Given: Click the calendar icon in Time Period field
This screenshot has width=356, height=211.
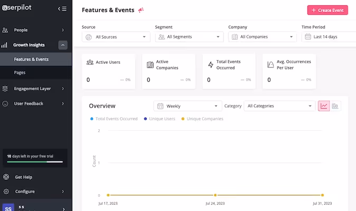Looking at the screenshot, I should pyautogui.click(x=308, y=37).
